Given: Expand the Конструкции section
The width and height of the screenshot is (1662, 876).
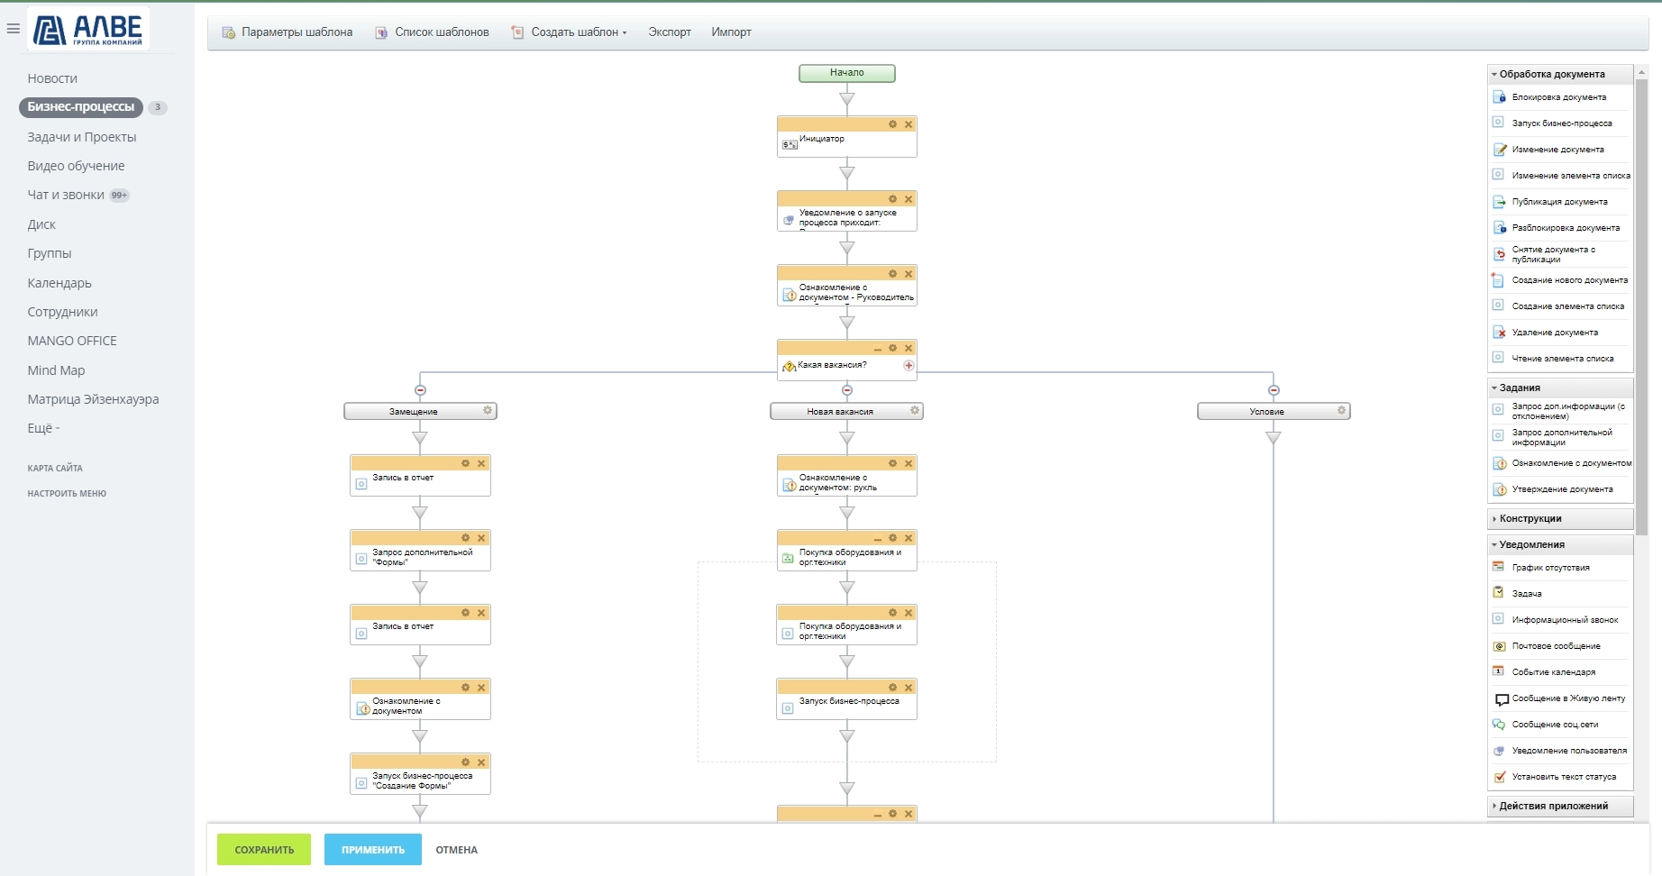Looking at the screenshot, I should pyautogui.click(x=1530, y=519).
